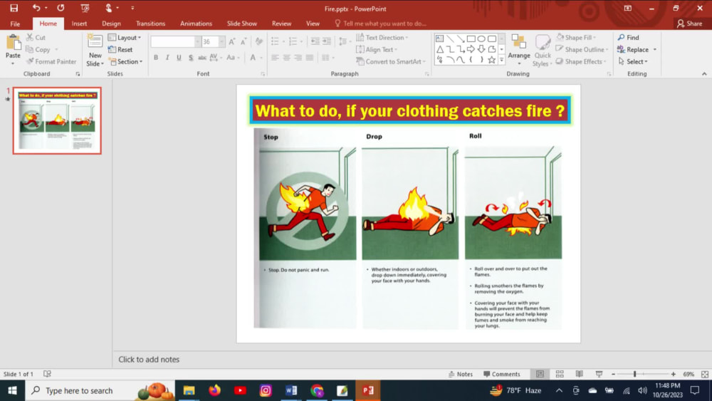
Task: Add a New Slide
Action: [95, 51]
